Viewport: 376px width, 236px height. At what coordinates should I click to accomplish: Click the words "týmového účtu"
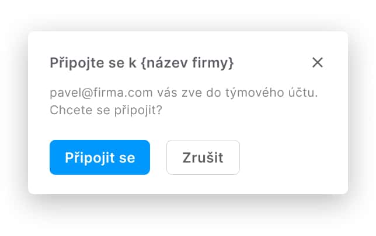(x=269, y=93)
